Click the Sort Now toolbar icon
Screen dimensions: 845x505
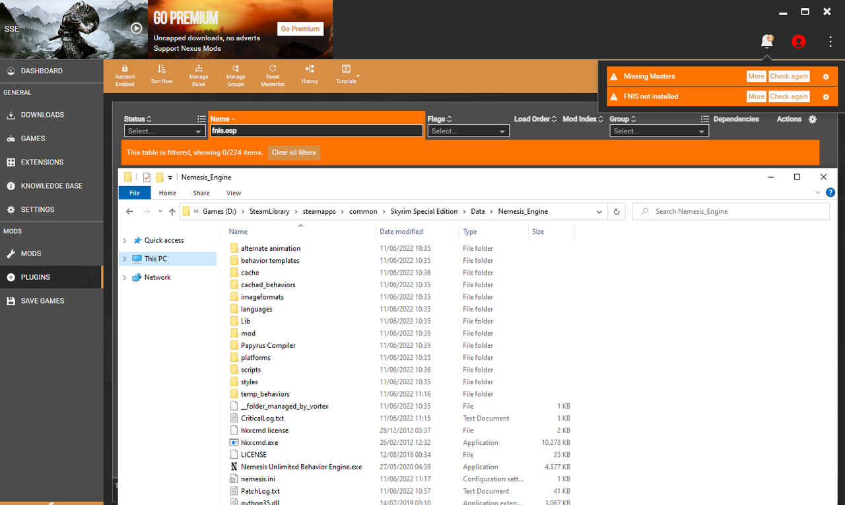click(x=162, y=75)
